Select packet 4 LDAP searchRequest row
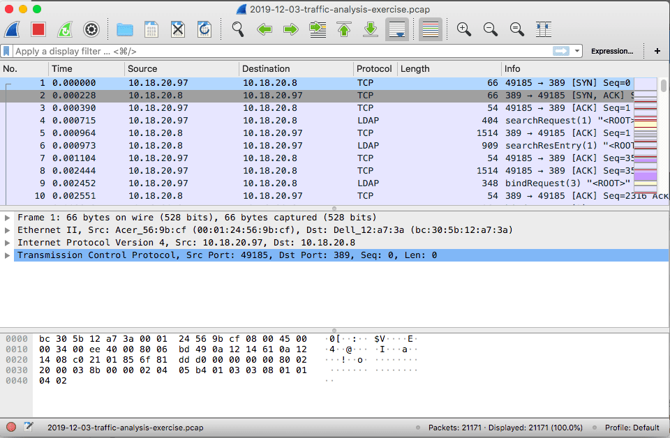The width and height of the screenshot is (670, 438). tap(317, 121)
